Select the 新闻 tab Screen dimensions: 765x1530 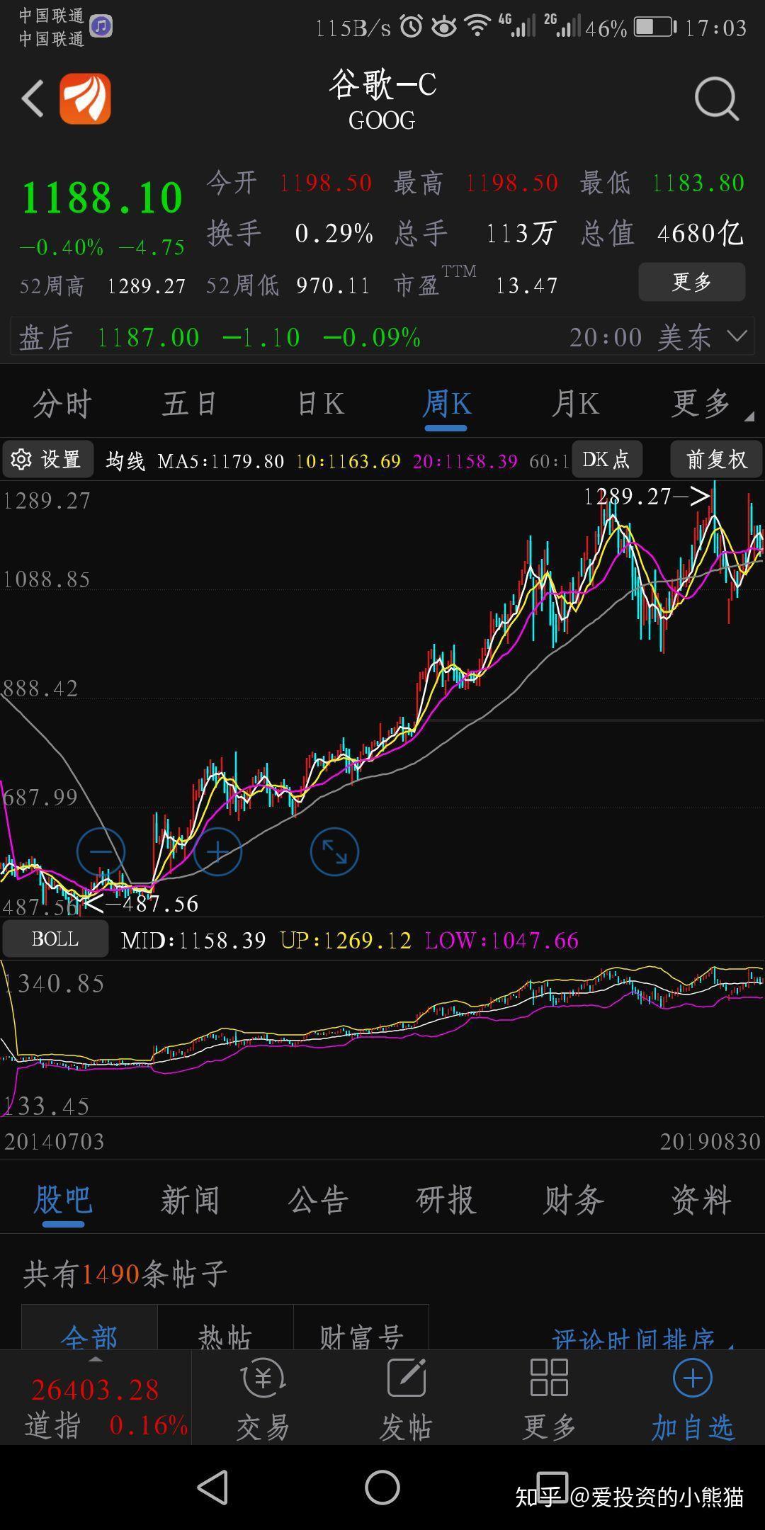tap(190, 1200)
